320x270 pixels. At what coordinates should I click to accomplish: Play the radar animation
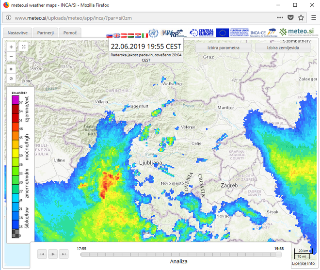tap(53, 254)
